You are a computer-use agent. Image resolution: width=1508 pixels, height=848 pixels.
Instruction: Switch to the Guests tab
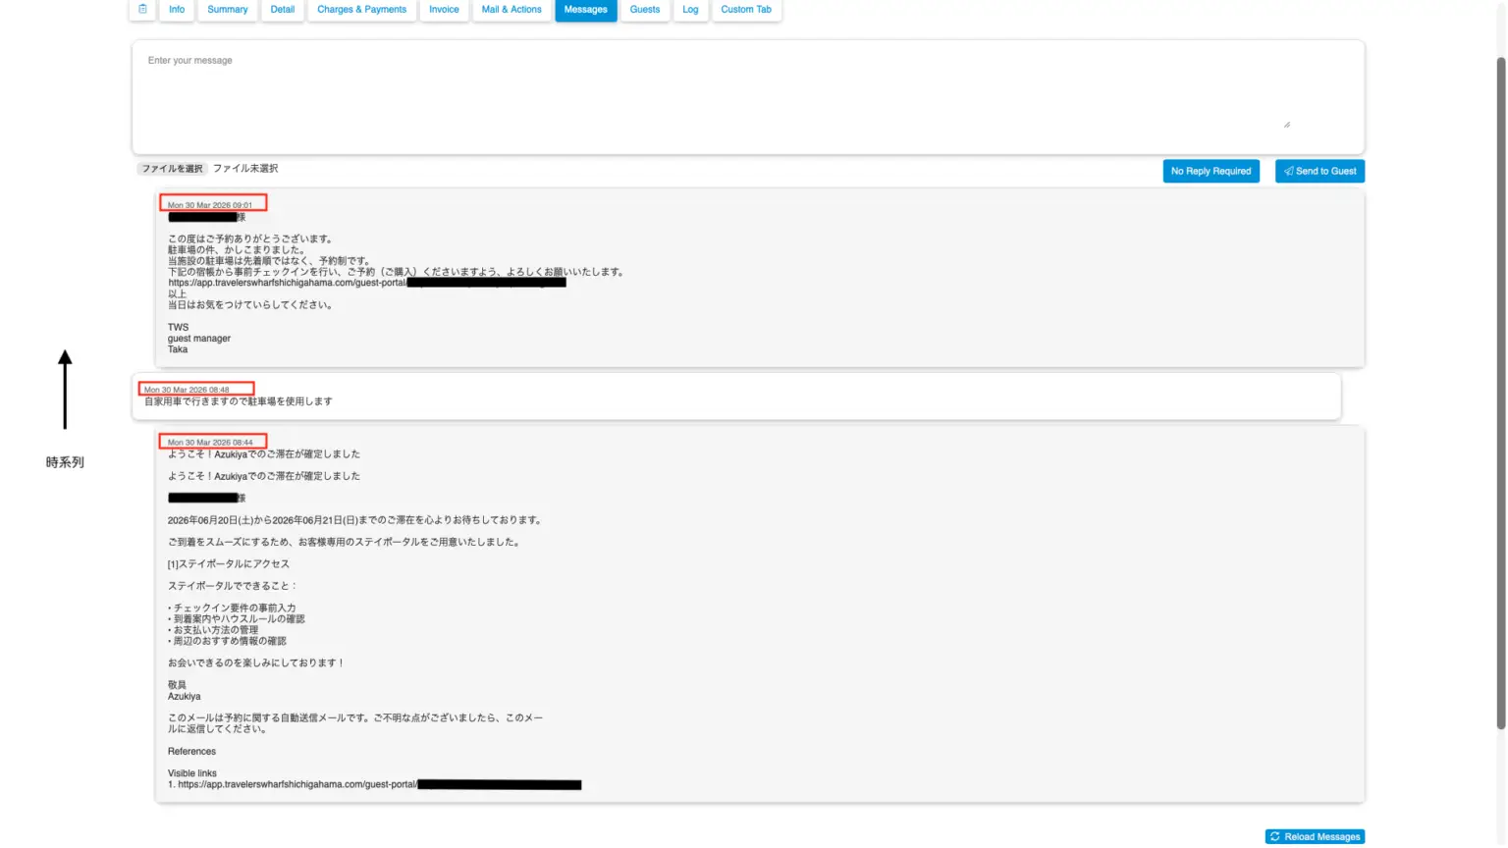click(645, 10)
